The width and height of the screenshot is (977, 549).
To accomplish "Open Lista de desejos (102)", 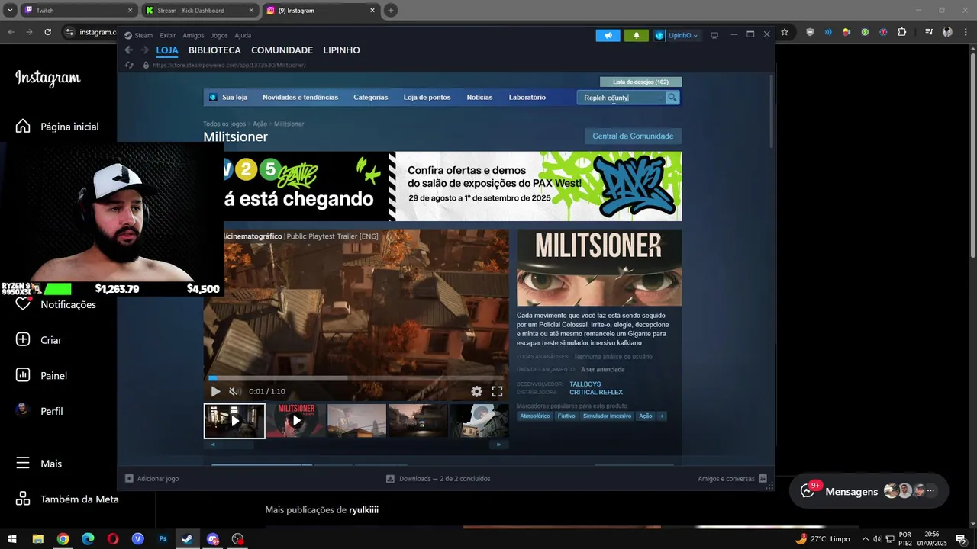I will (x=640, y=82).
